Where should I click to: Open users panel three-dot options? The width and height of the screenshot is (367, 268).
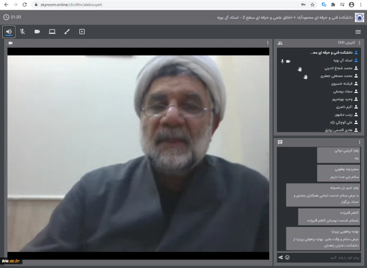click(x=359, y=43)
